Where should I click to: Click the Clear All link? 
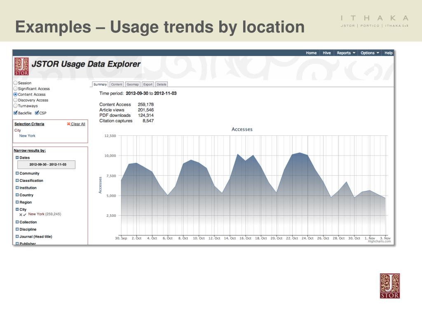coord(78,124)
